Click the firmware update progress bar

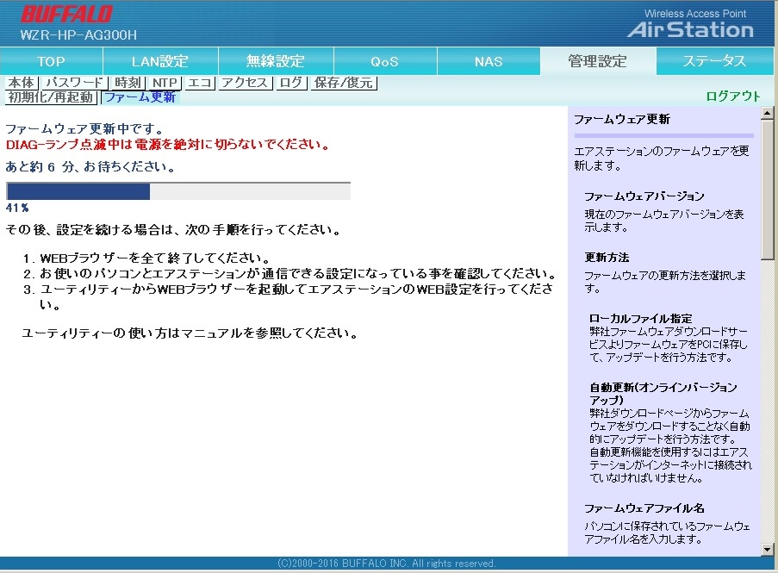tap(178, 191)
